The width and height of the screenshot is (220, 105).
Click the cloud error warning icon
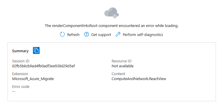(112, 13)
